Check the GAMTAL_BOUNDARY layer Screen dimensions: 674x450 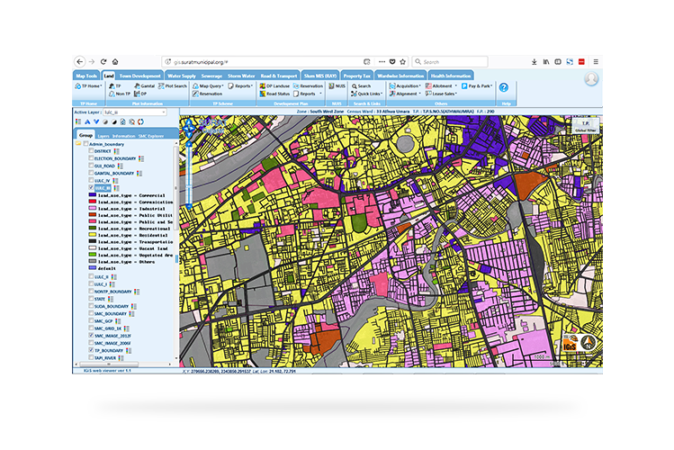click(x=91, y=173)
